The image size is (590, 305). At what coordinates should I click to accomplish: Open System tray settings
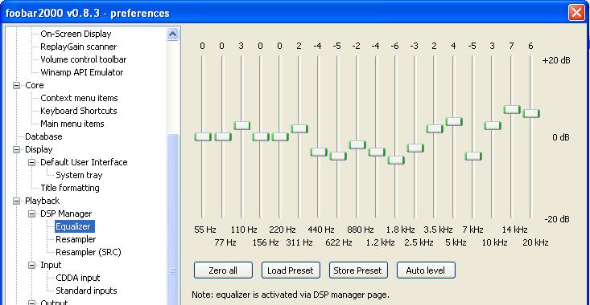click(x=79, y=175)
